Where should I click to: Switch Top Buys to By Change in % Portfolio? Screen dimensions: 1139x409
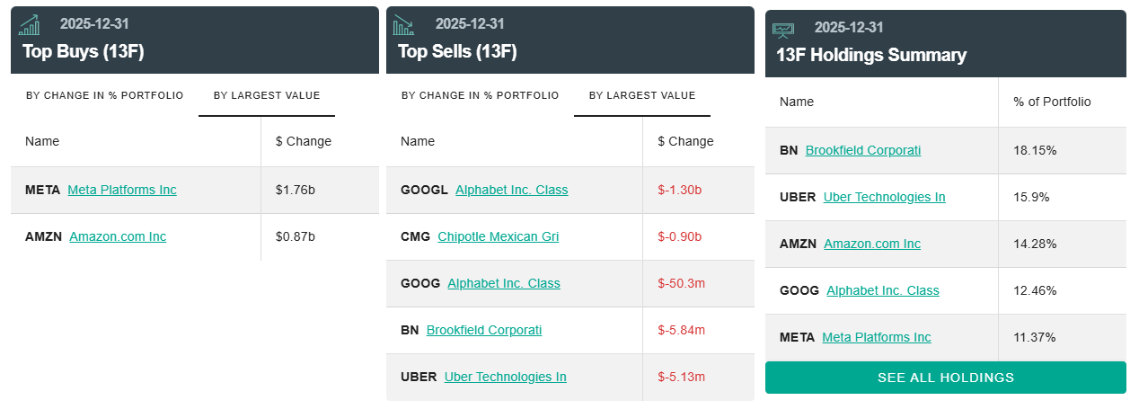pos(104,95)
